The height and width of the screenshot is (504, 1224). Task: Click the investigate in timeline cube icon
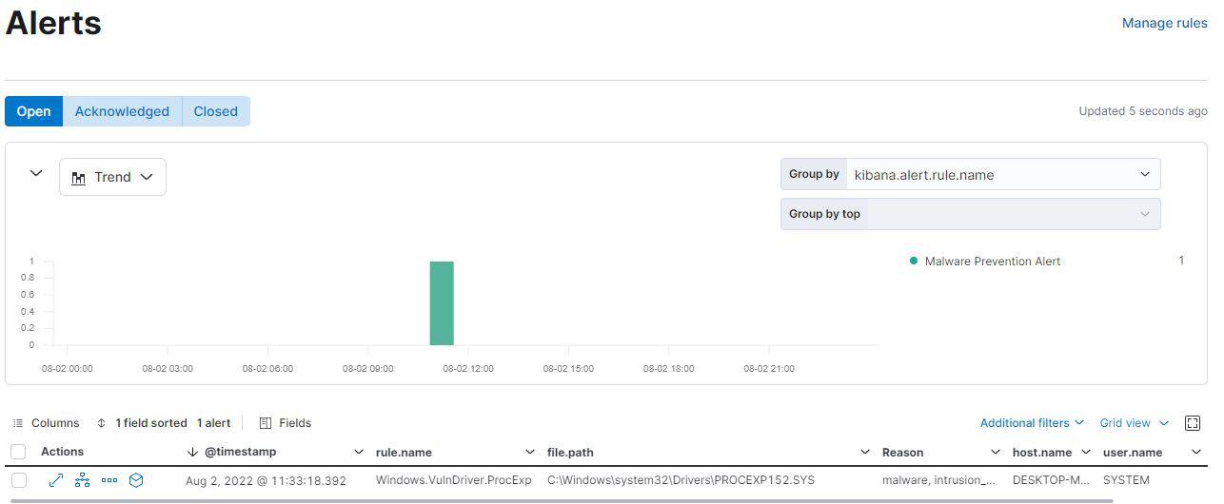pyautogui.click(x=136, y=480)
